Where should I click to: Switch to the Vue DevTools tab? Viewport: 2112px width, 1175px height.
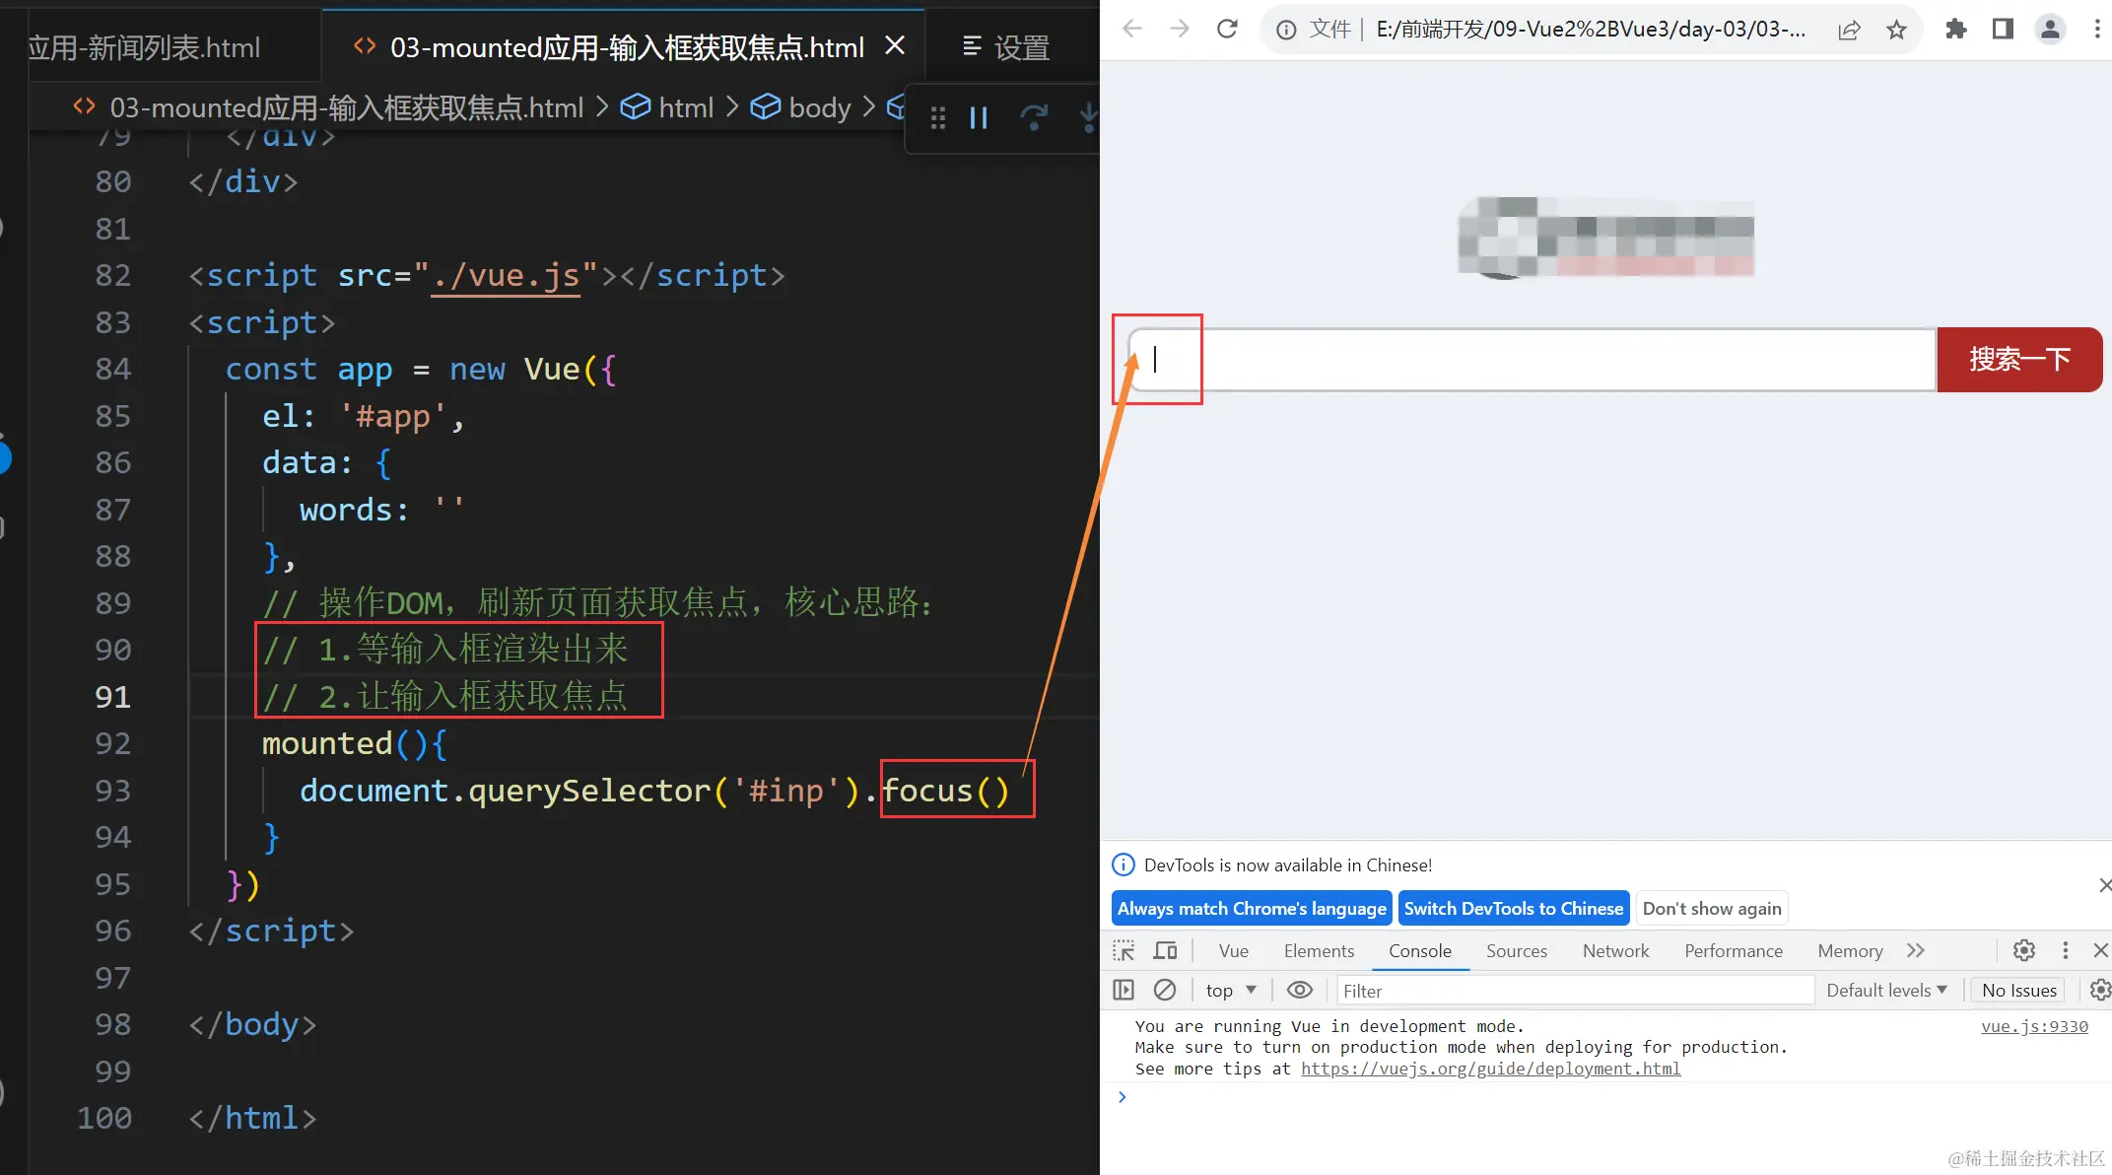point(1234,951)
